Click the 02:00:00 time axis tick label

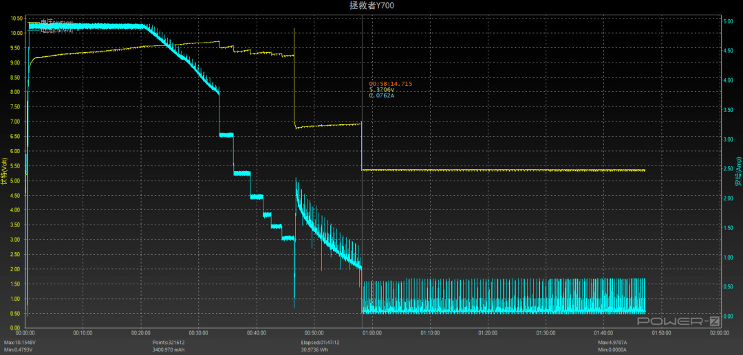point(720,333)
